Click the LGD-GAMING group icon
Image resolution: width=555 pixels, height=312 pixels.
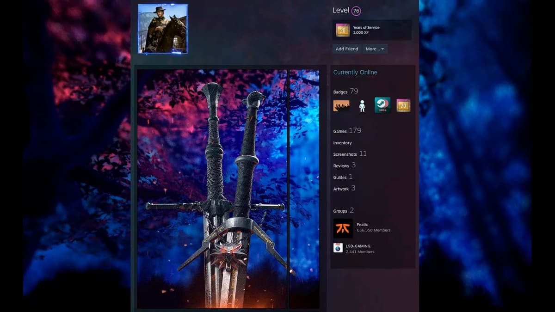338,248
